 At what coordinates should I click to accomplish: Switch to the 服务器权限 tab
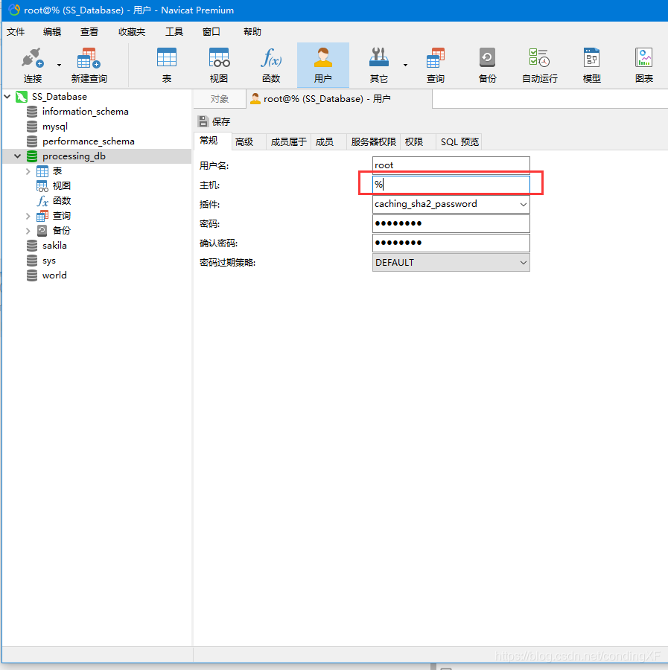(374, 142)
